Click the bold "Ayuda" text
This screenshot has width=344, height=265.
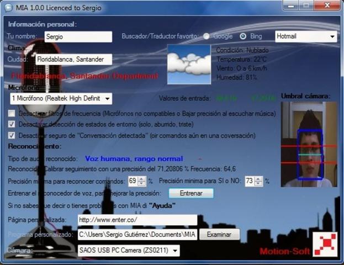coord(162,206)
